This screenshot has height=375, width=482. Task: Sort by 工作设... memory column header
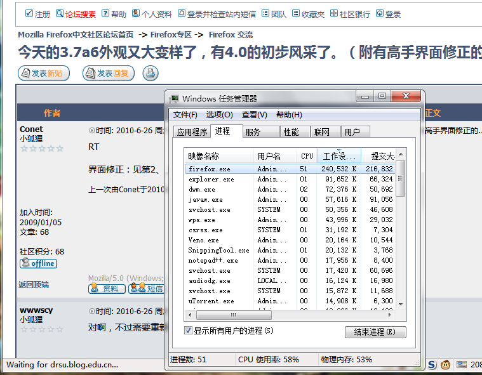click(x=339, y=156)
